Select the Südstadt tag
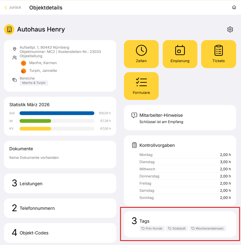The width and height of the screenshot is (241, 245). point(177,228)
